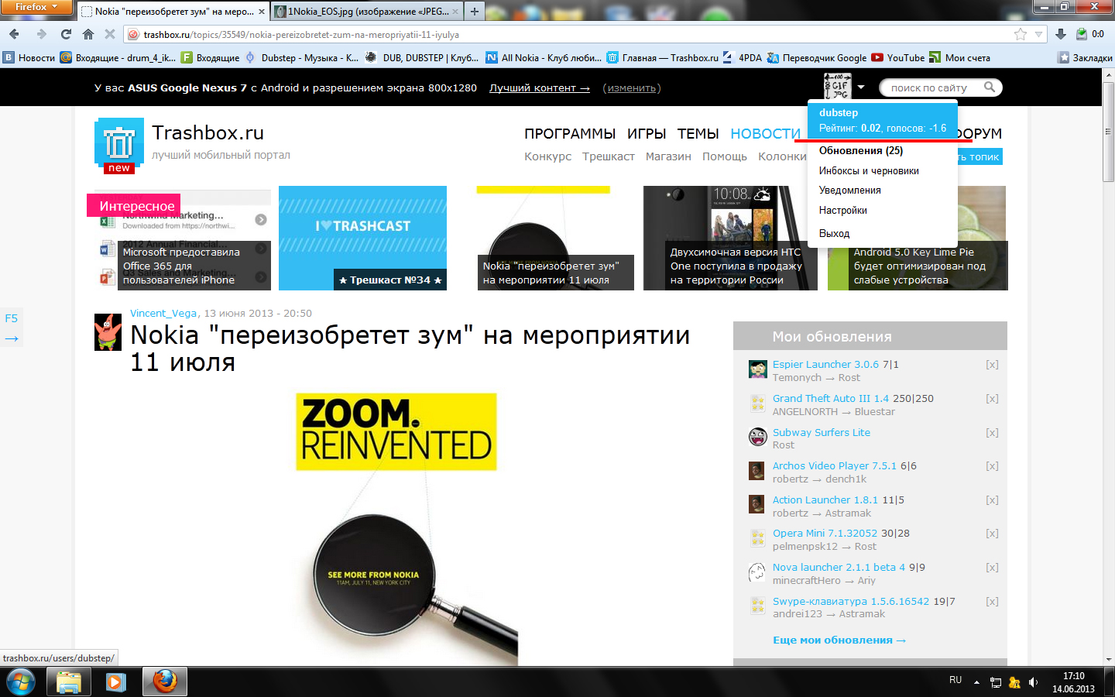
Task: Reload the page with the refresh icon
Action: [x=66, y=34]
